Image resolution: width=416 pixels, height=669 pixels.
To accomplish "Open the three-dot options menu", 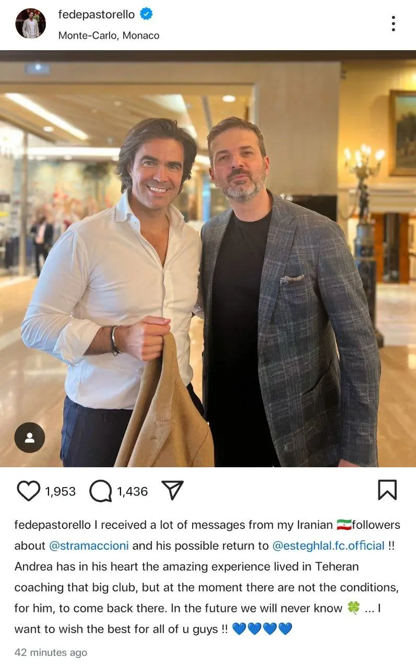I will point(393,24).
